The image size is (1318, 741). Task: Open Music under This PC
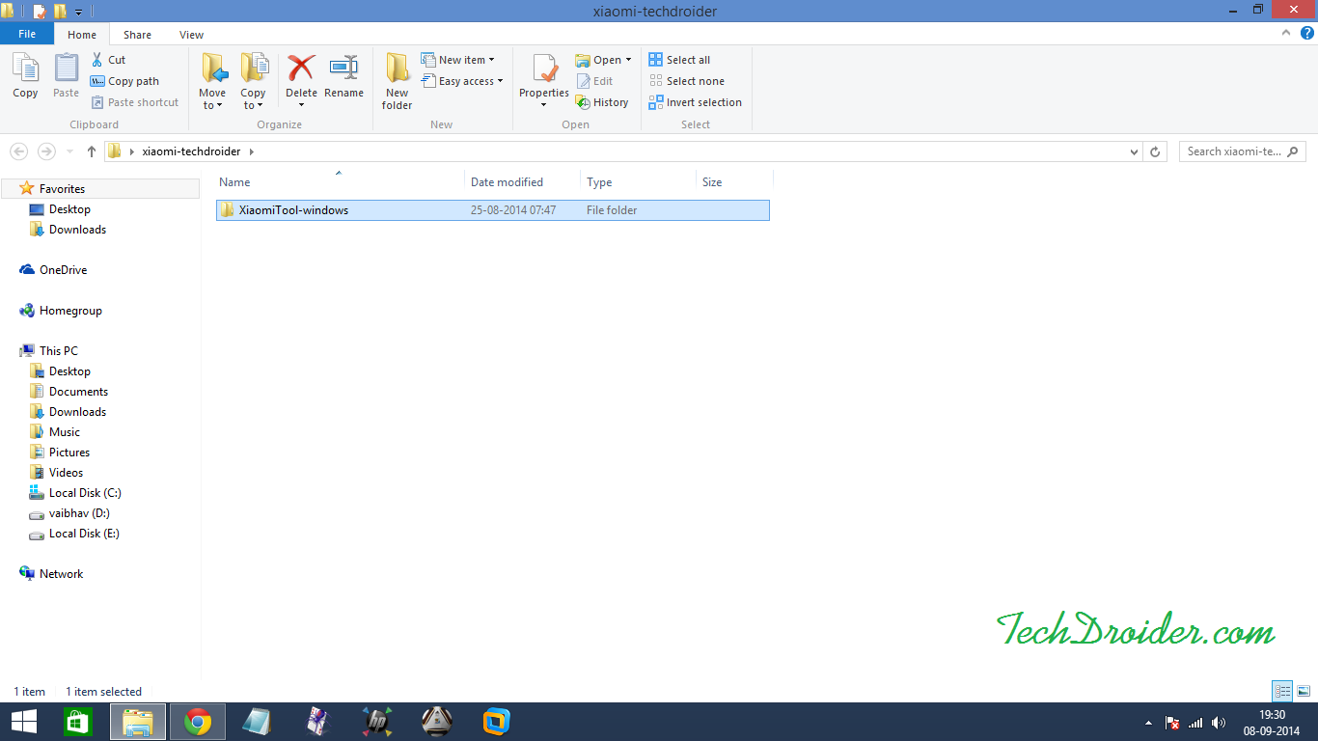[65, 432]
